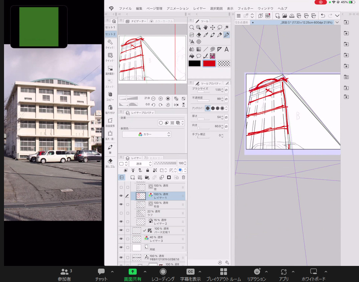Viewport: 359px width, 282px height.
Task: Choose the Hand move-canvas tool
Action: click(x=205, y=27)
